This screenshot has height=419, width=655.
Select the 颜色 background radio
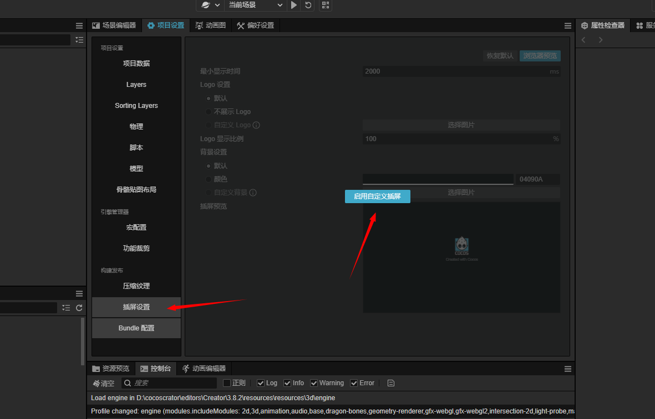coord(209,179)
